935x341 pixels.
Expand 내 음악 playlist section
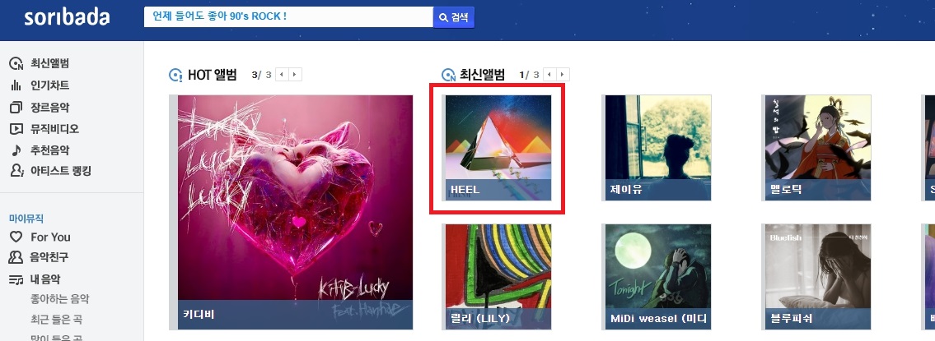[x=35, y=279]
